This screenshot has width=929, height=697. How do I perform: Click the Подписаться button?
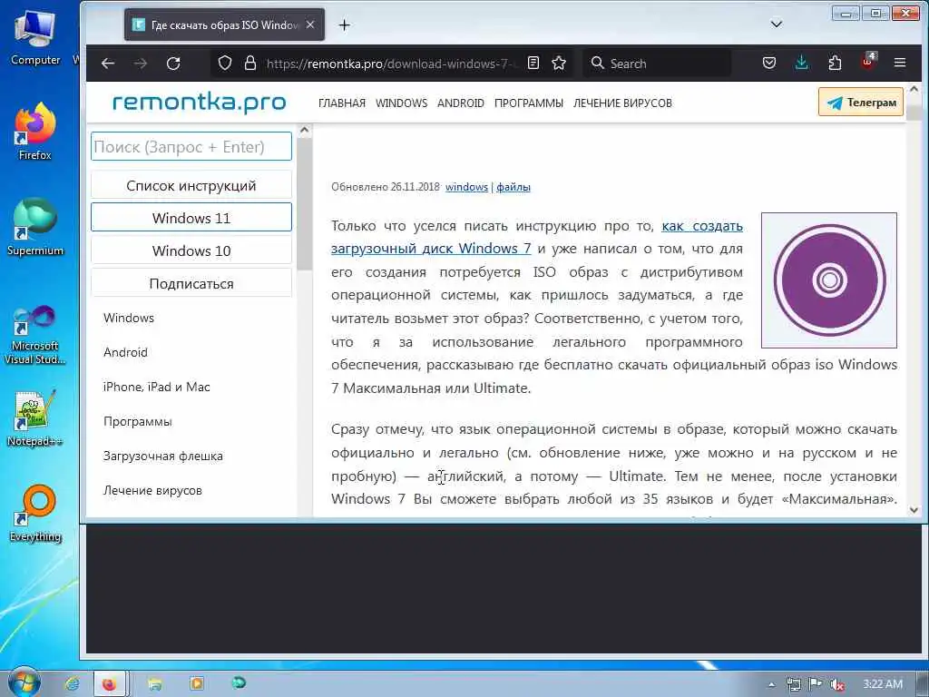(x=191, y=283)
